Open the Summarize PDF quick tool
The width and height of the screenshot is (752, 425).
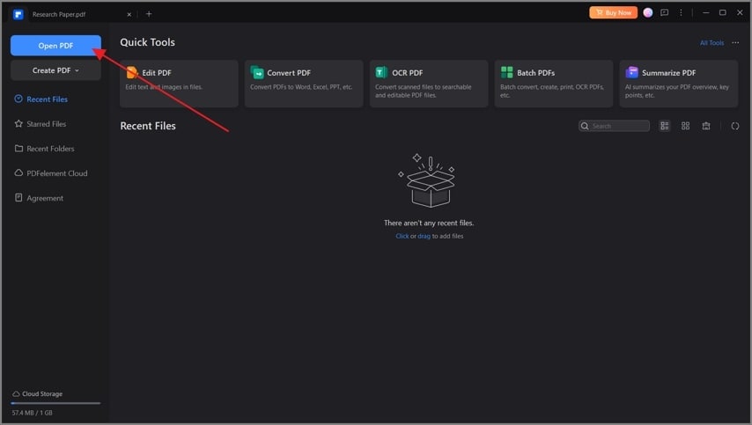coord(679,84)
